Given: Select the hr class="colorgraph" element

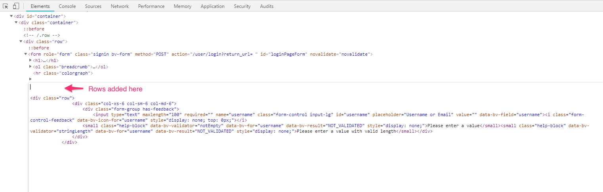Looking at the screenshot, I should pos(63,73).
